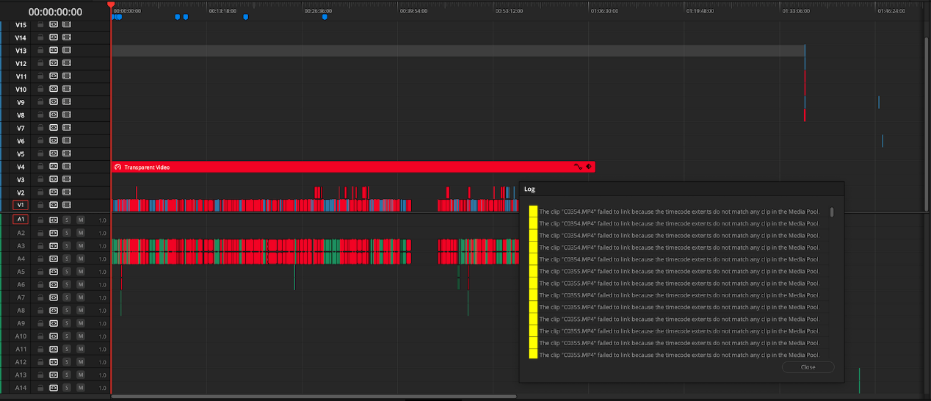Select the A1 destination track label

point(21,220)
